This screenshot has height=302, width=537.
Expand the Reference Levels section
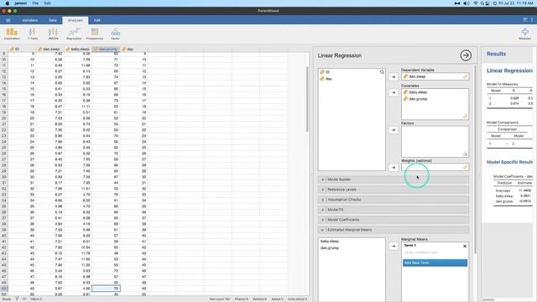click(394, 190)
